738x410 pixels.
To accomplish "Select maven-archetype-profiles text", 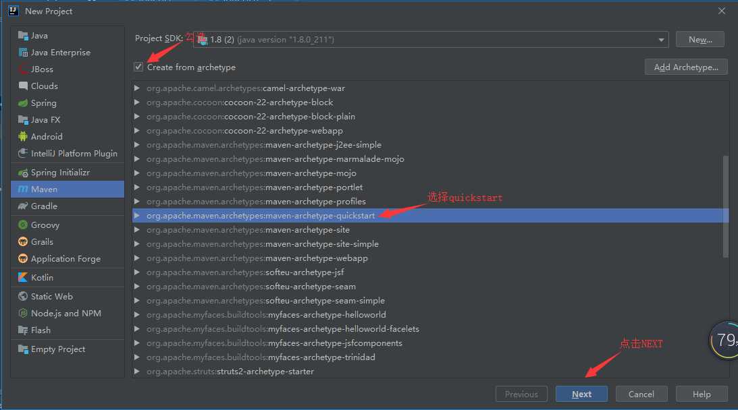I will tap(315, 201).
